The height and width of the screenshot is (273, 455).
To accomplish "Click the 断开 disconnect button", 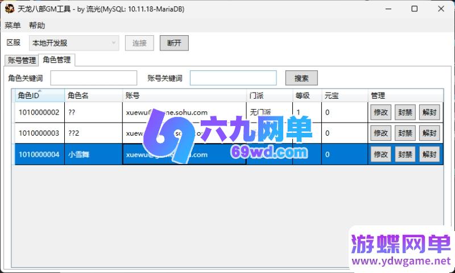I will (174, 43).
